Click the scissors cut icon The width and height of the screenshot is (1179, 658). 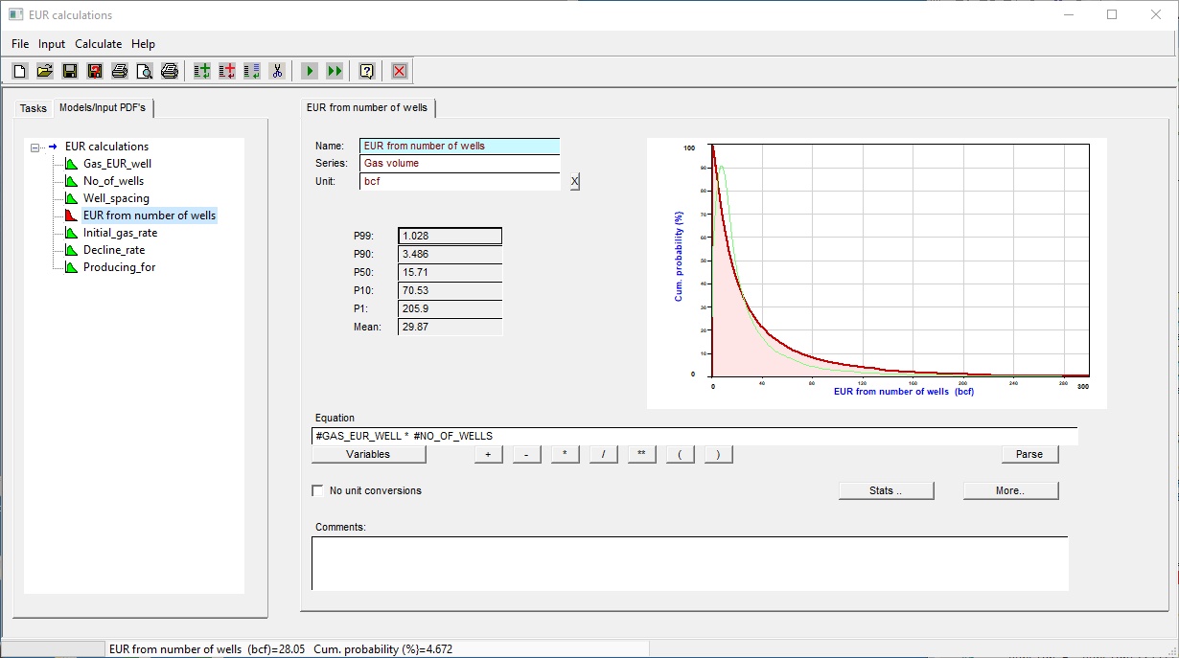pyautogui.click(x=277, y=71)
